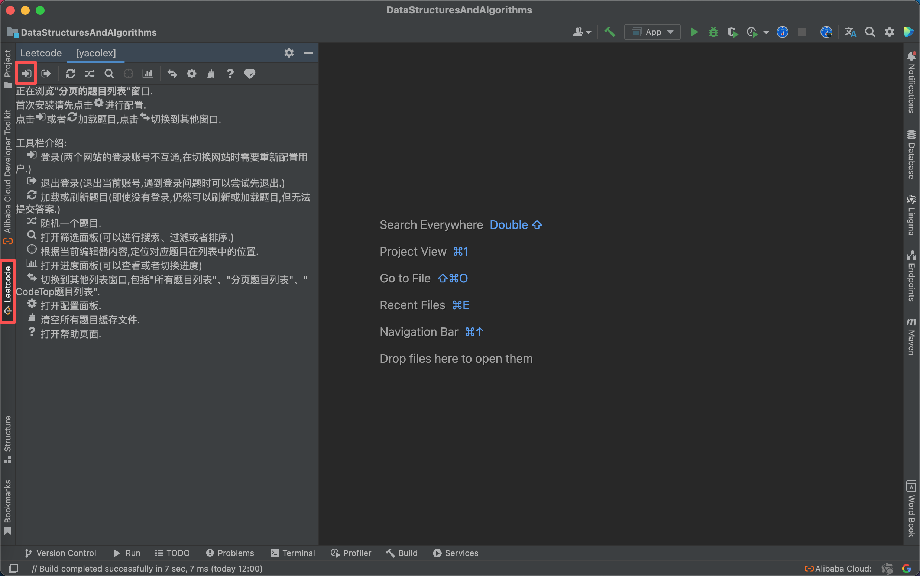Viewport: 920px width, 576px height.
Task: Click the blue circular gauge toolbar icon
Action: click(x=783, y=32)
